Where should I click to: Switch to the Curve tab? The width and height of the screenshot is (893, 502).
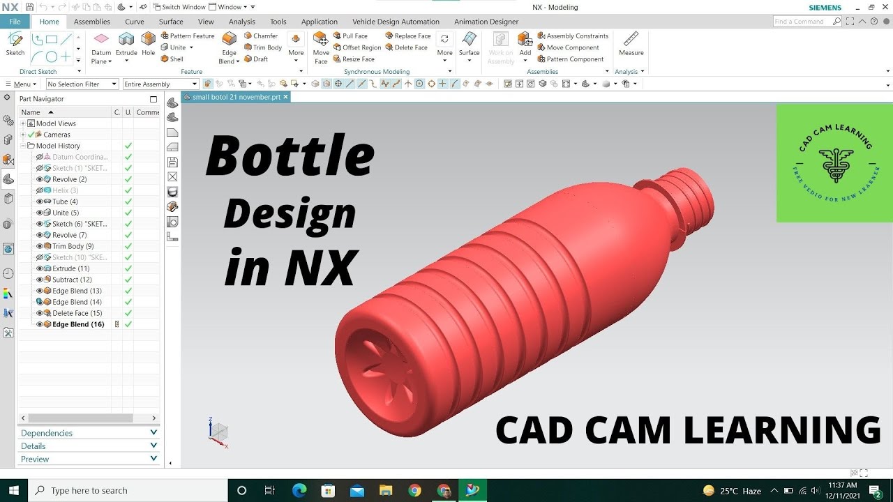[135, 22]
